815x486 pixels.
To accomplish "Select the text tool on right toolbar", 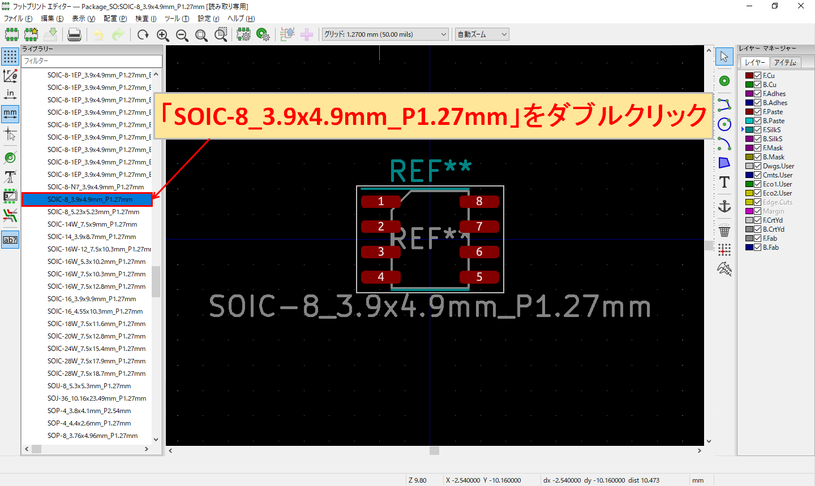I will (x=724, y=182).
